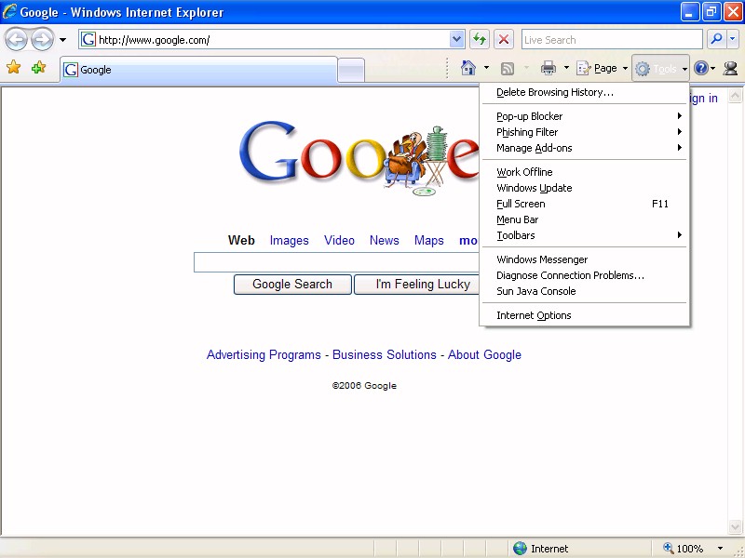Open the Page menu
Screen dimensions: 745x558
point(602,68)
